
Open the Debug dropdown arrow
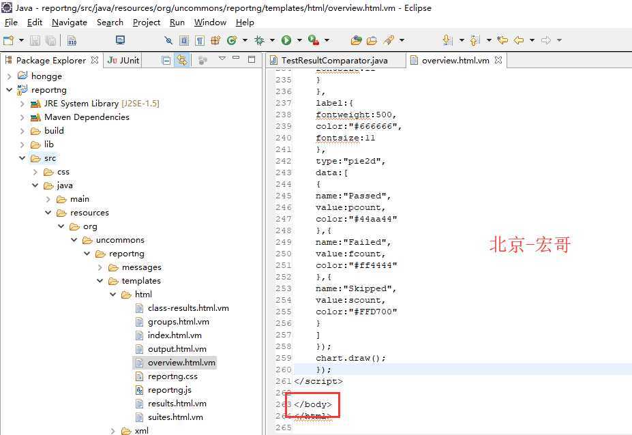point(272,40)
